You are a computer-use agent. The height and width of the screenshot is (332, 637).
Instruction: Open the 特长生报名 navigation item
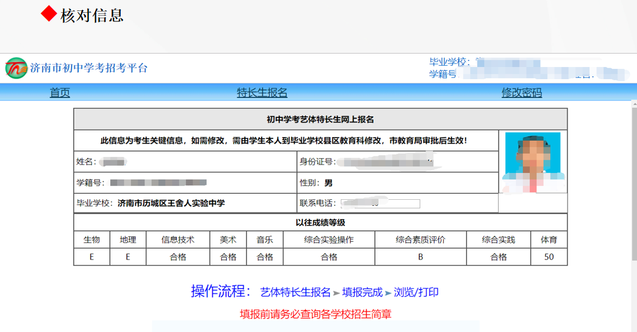click(262, 93)
